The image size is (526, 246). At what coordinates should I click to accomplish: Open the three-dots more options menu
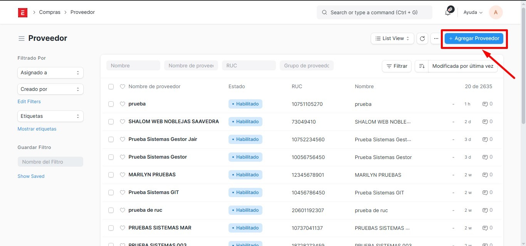coord(436,38)
